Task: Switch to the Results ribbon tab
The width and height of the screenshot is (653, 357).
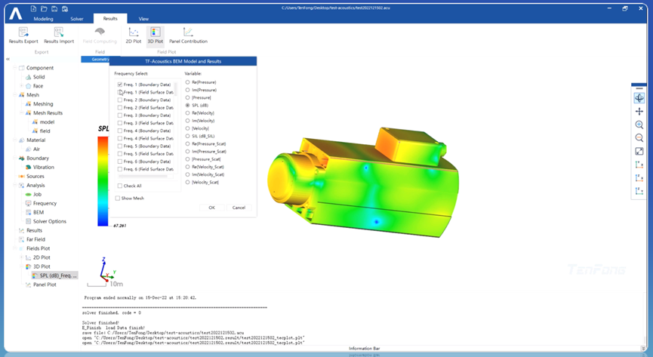Action: pos(110,19)
